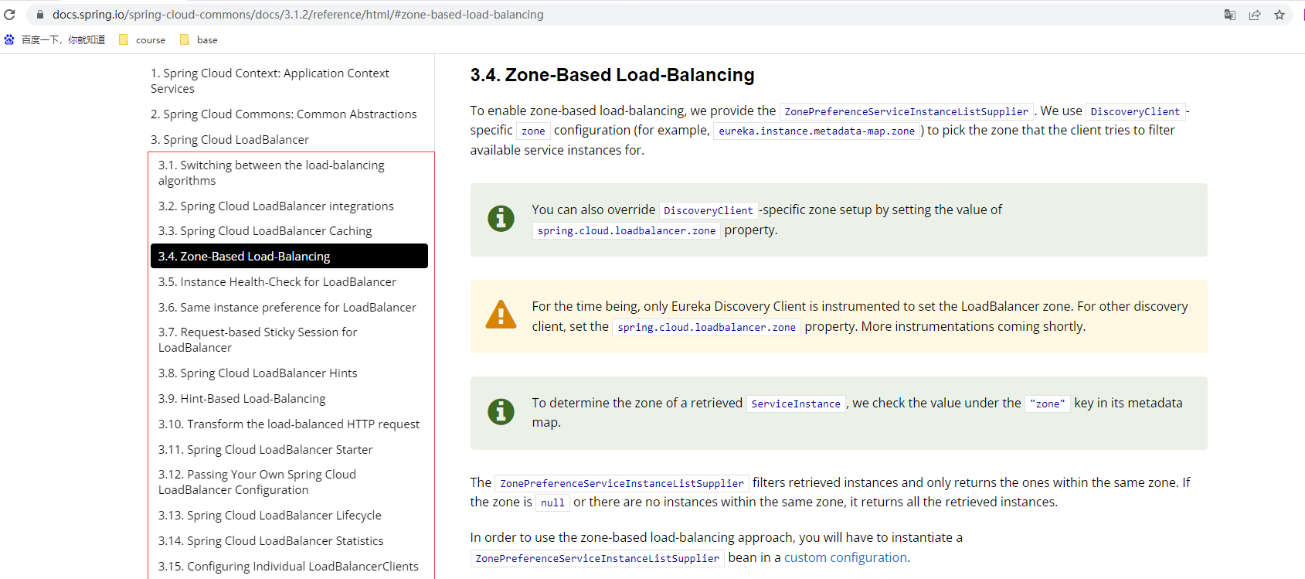The height and width of the screenshot is (579, 1305).
Task: Open the translate page icon
Action: (1230, 15)
